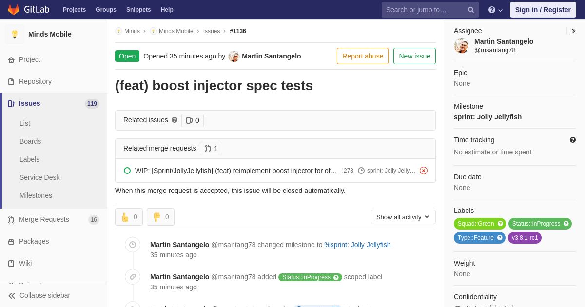Open Time tracking help icon
Screen dimensions: 585x307
573,140
